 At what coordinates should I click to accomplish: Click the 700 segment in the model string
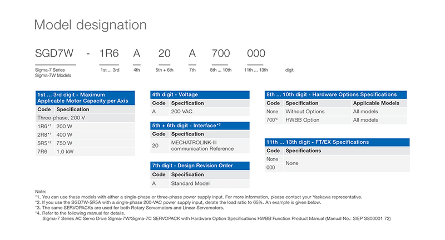coord(221,53)
